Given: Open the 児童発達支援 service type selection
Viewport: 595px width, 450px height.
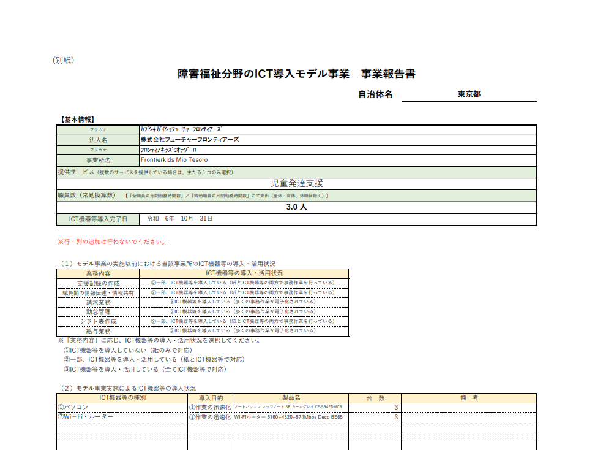Looking at the screenshot, I should tap(296, 183).
